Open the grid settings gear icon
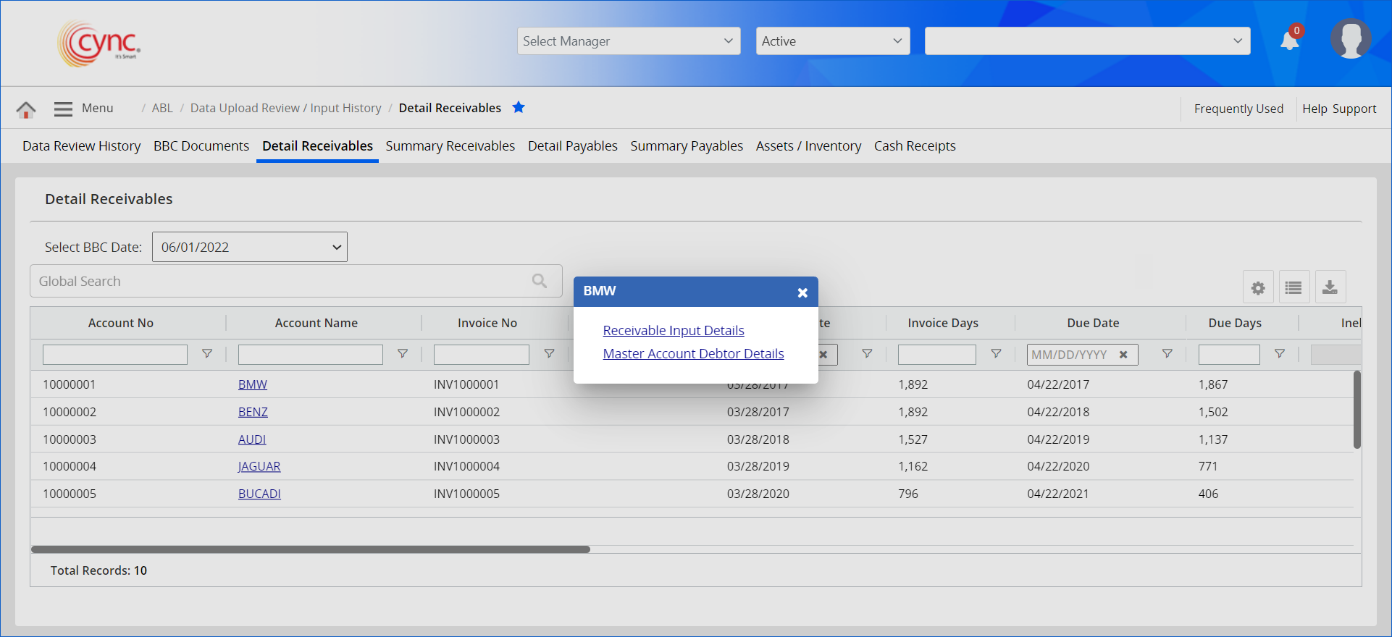1392x637 pixels. [x=1258, y=288]
